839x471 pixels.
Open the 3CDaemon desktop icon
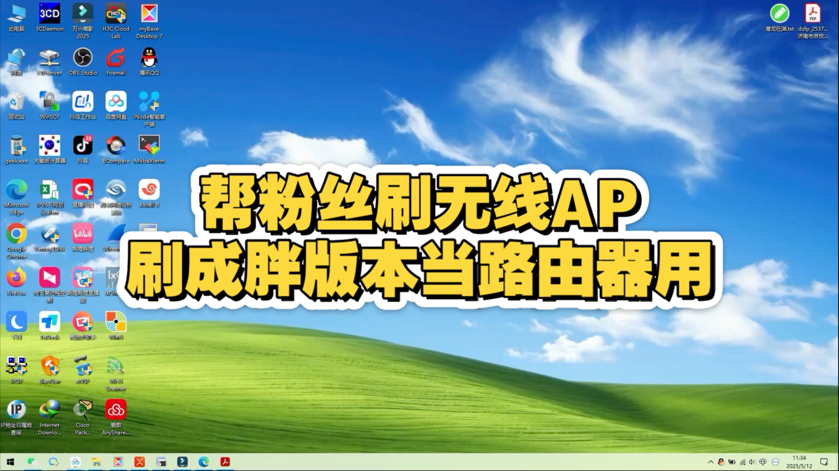49,18
